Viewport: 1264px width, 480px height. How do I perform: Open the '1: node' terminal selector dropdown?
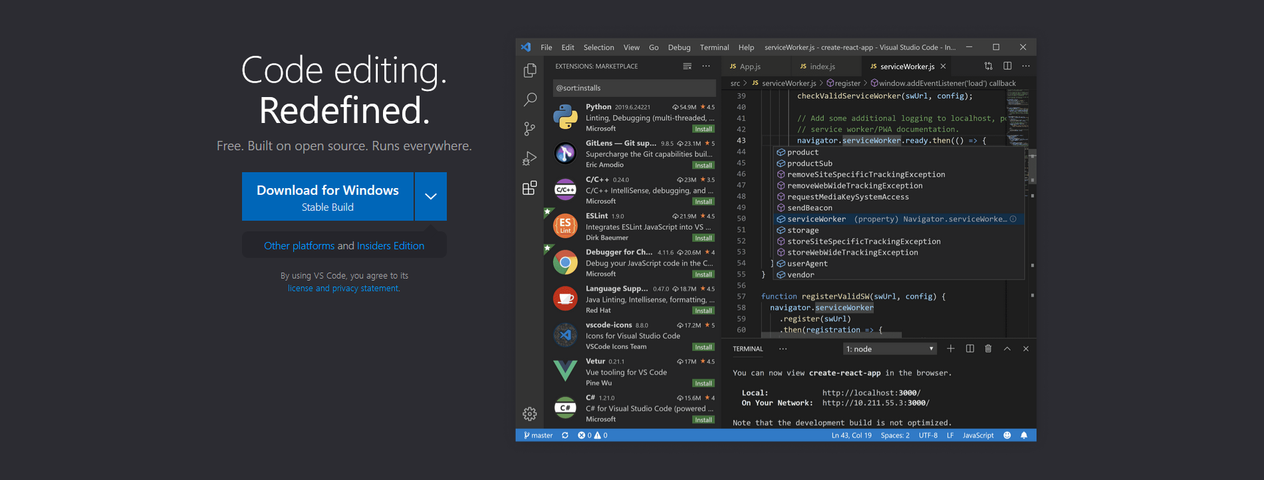[890, 349]
